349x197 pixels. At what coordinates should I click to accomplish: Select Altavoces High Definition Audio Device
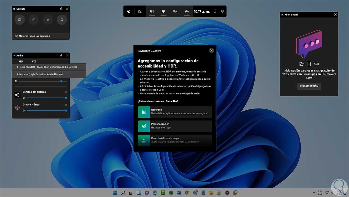[49, 74]
